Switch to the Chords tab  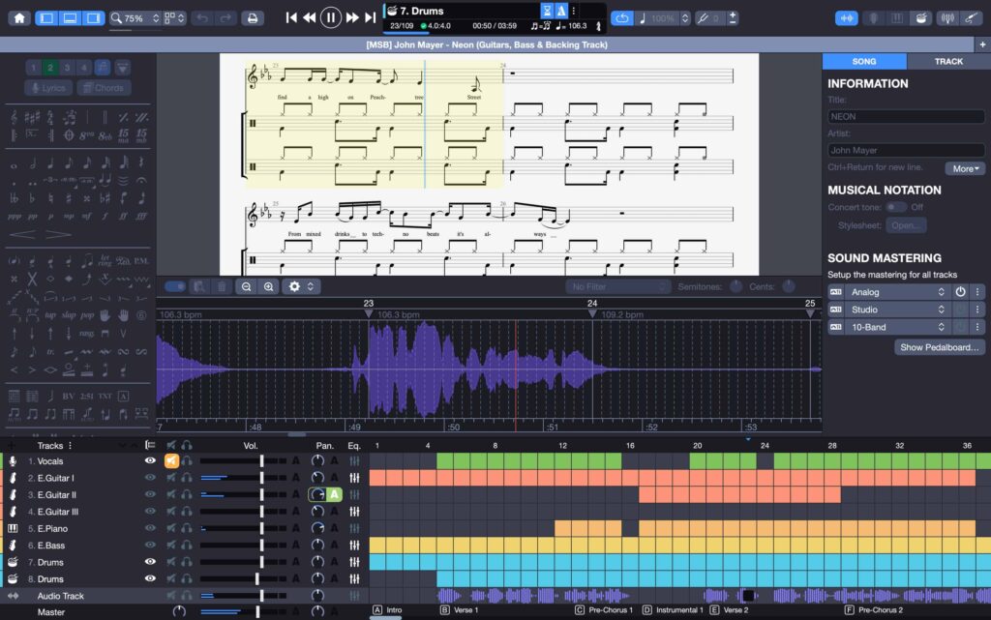pos(105,87)
